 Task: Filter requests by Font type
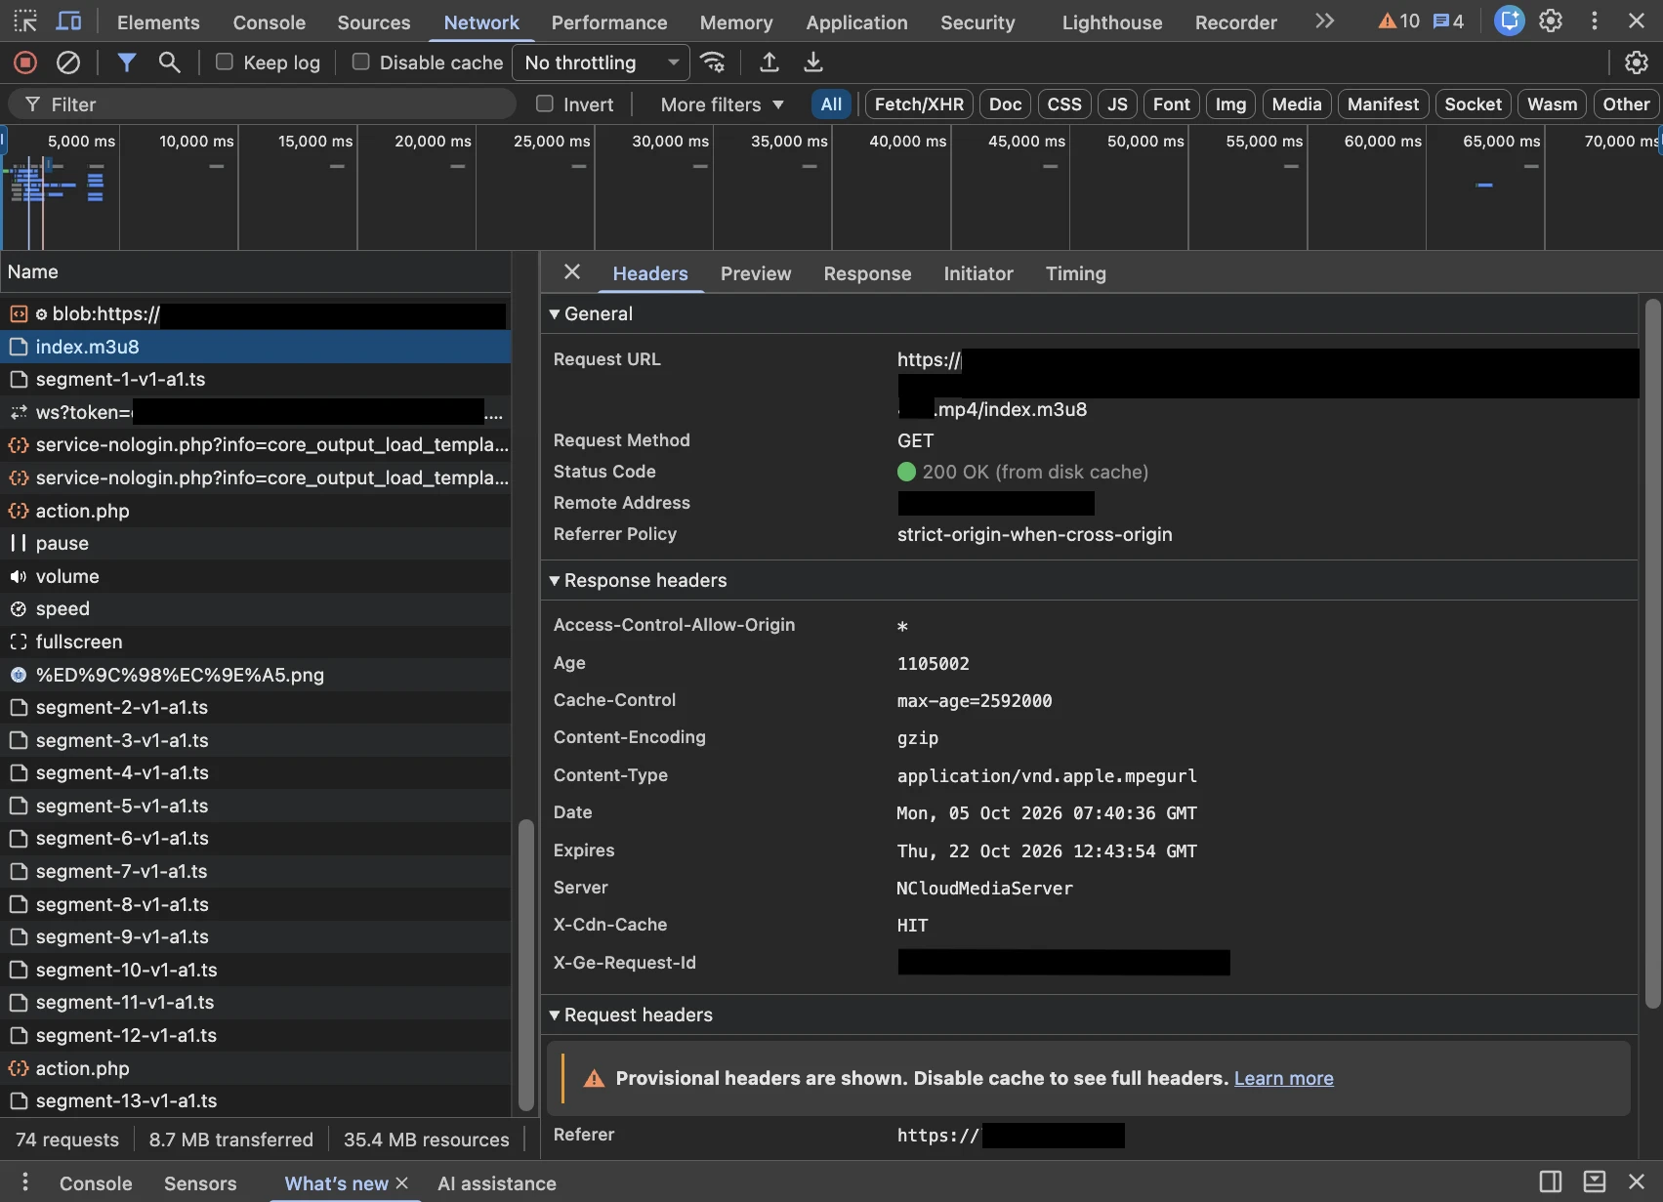click(1172, 104)
